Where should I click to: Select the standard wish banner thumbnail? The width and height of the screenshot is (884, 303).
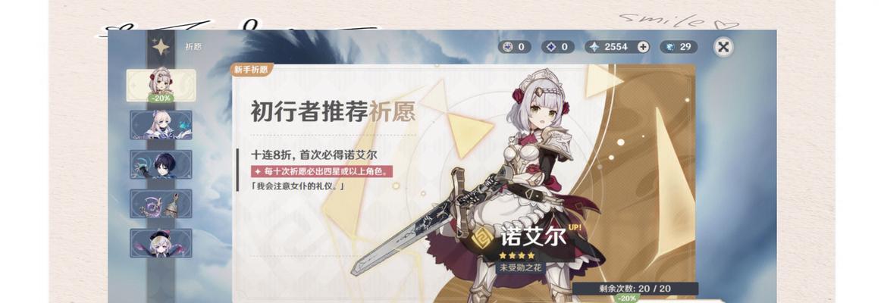pyautogui.click(x=161, y=242)
